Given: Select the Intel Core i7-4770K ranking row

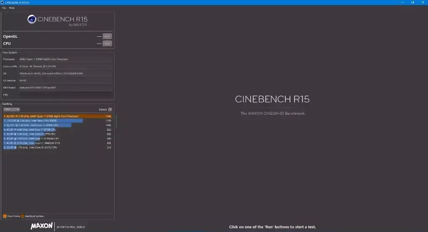Looking at the screenshot, I should [57, 130].
